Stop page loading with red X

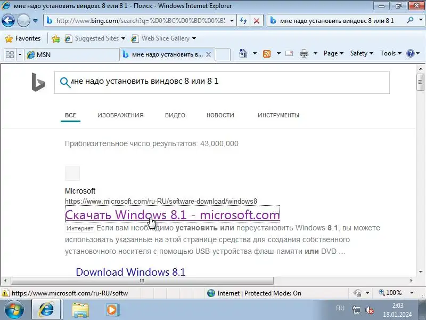click(257, 21)
